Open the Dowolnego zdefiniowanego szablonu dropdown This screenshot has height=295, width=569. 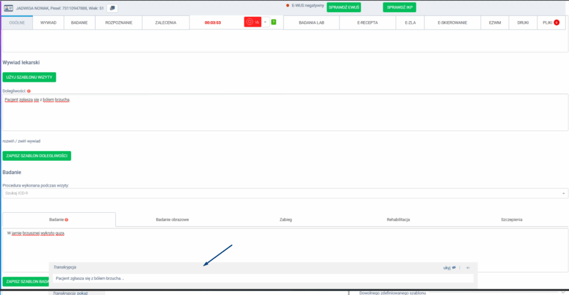click(x=563, y=292)
